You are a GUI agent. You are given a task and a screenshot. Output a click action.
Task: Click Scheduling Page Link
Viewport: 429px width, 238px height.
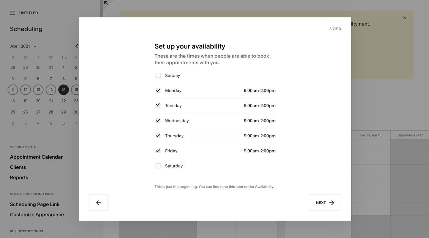pyautogui.click(x=35, y=204)
